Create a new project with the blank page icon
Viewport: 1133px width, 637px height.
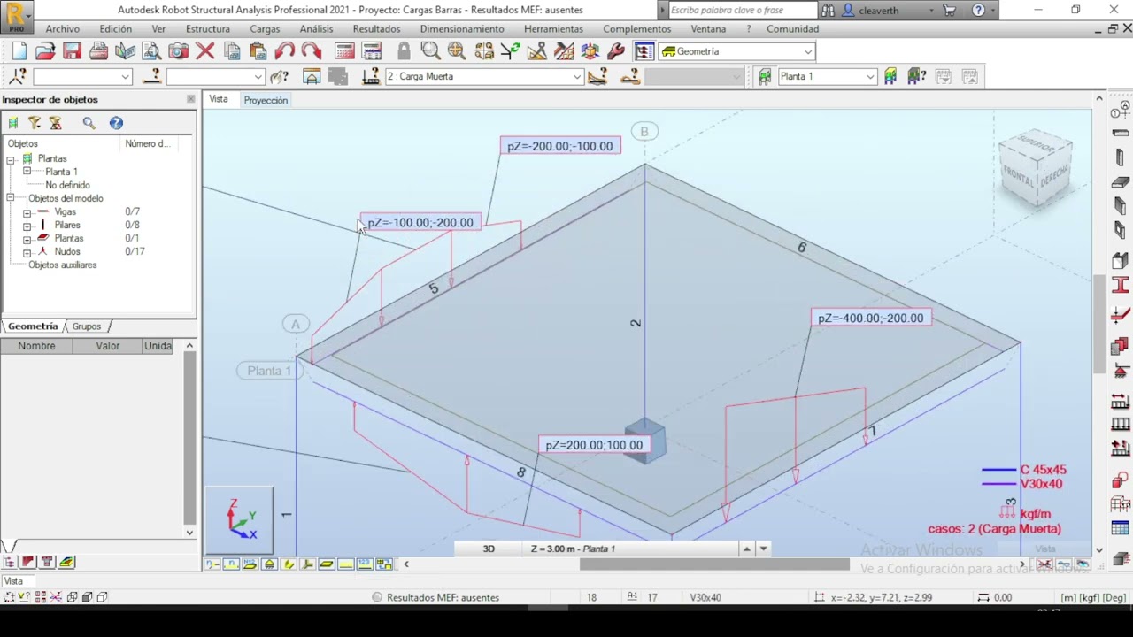(x=19, y=51)
